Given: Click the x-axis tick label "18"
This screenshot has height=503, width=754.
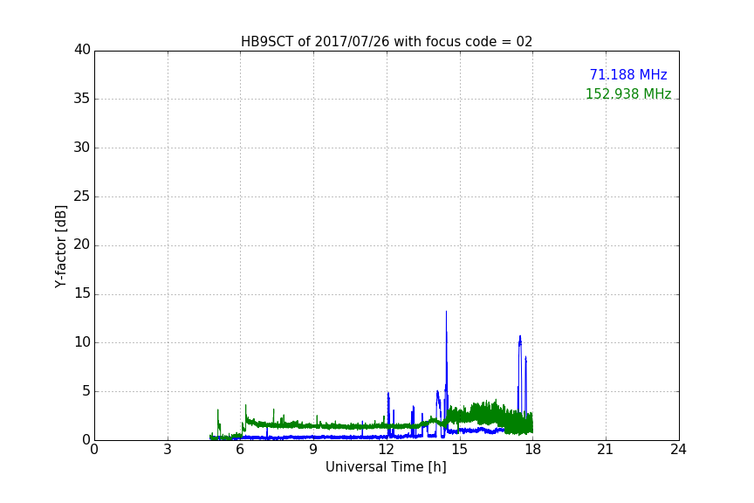Looking at the screenshot, I should [532, 450].
